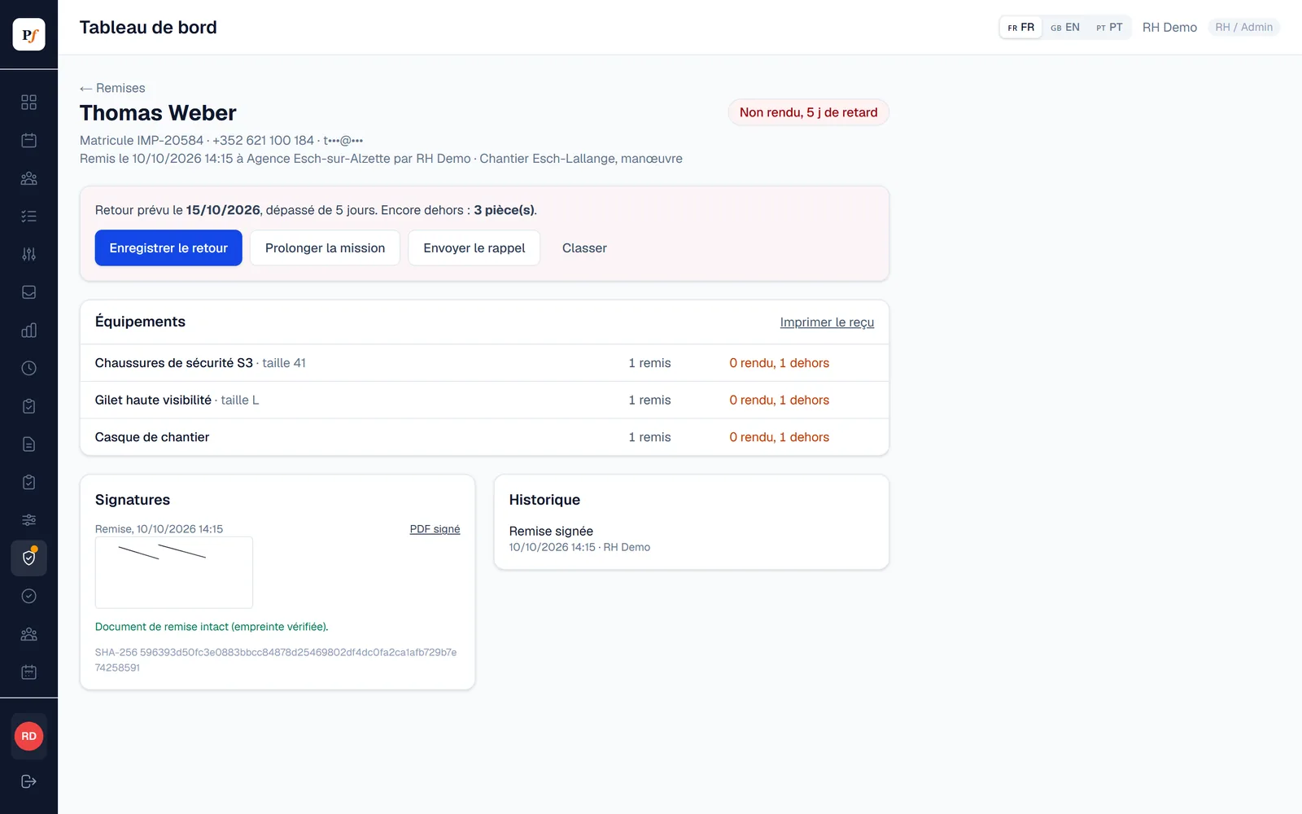Viewport: 1302px width, 814px height.
Task: Open the plain calendar icon in sidebar
Action: point(28,140)
